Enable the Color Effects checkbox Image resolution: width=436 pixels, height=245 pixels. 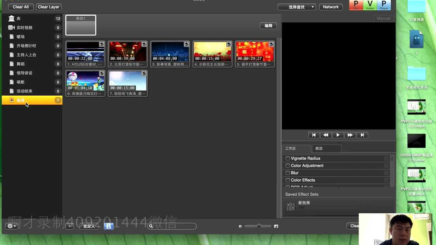(x=287, y=180)
